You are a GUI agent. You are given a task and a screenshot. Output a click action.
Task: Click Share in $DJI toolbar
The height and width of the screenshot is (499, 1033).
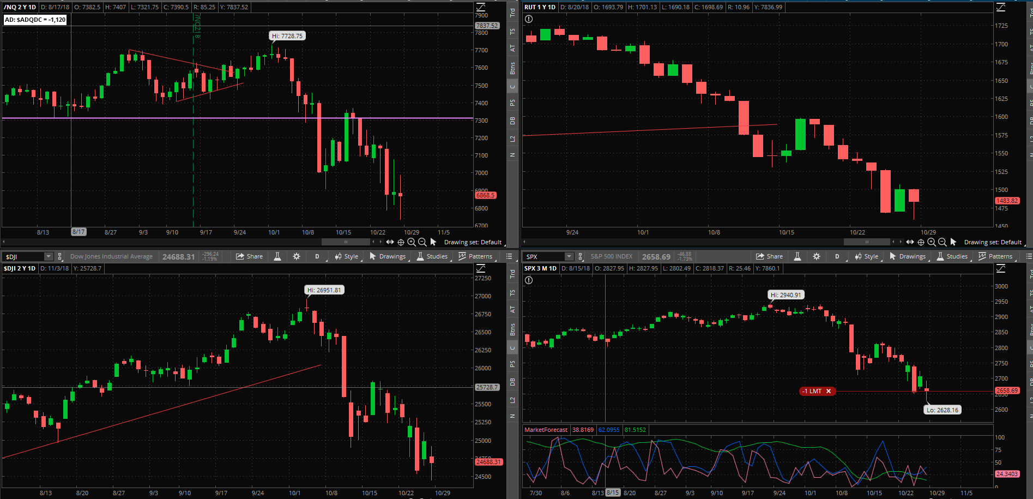pos(249,256)
